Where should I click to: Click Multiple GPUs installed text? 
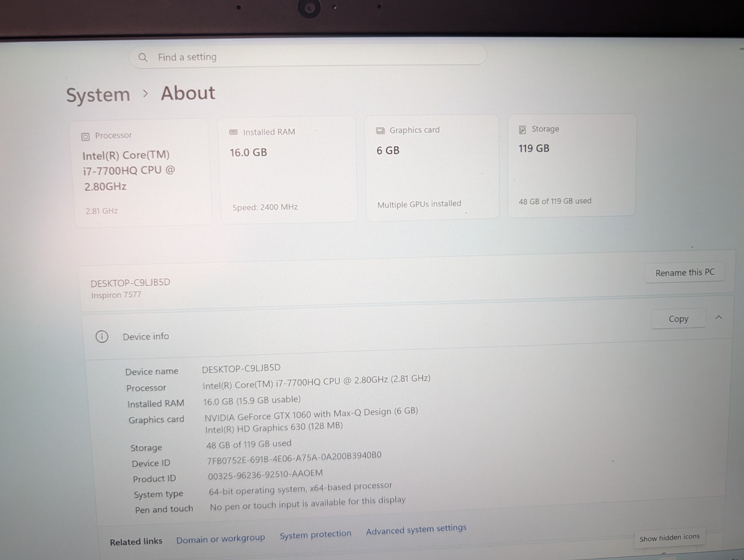[x=419, y=204]
